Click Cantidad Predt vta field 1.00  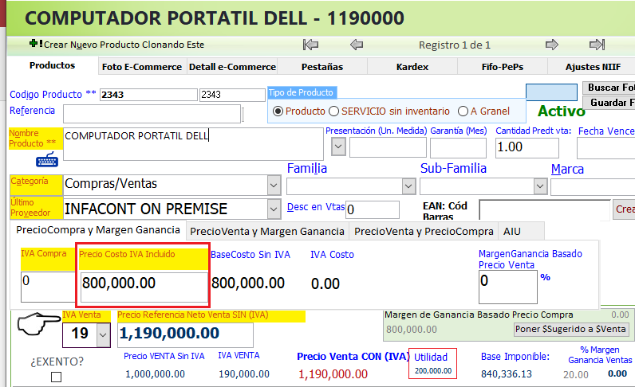[527, 147]
